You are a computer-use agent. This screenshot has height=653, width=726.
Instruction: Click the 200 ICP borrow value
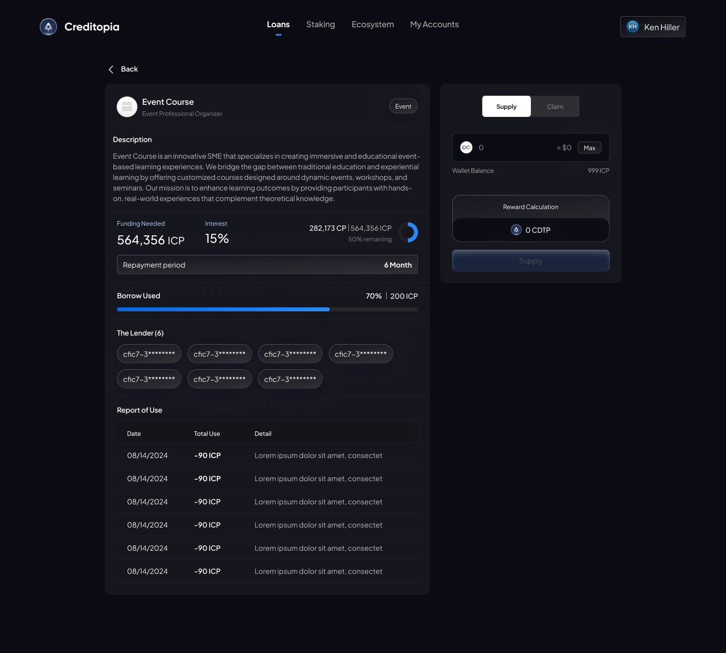(404, 296)
